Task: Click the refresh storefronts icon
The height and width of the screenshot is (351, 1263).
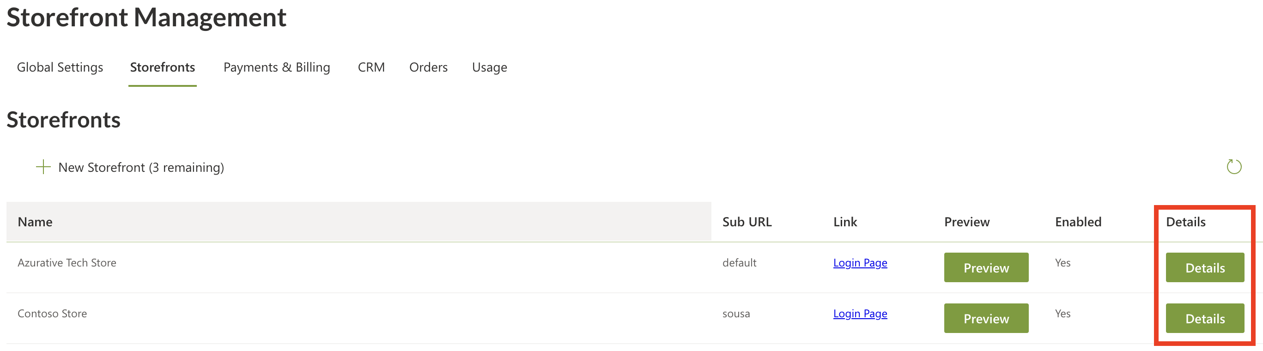Action: tap(1233, 167)
